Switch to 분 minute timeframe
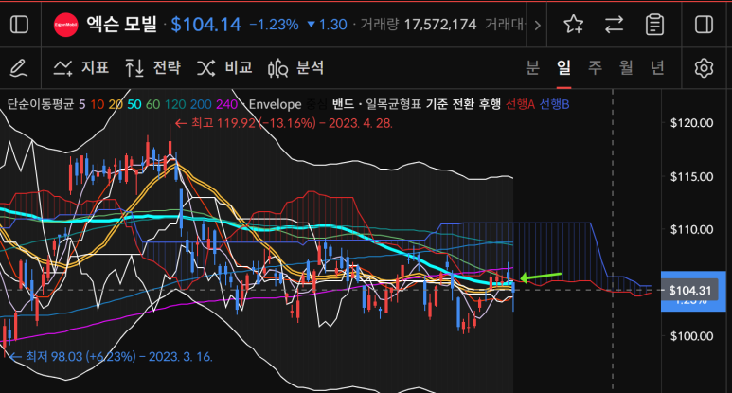 tap(532, 67)
